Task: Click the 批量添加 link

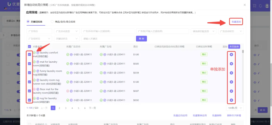Action: click(x=236, y=22)
